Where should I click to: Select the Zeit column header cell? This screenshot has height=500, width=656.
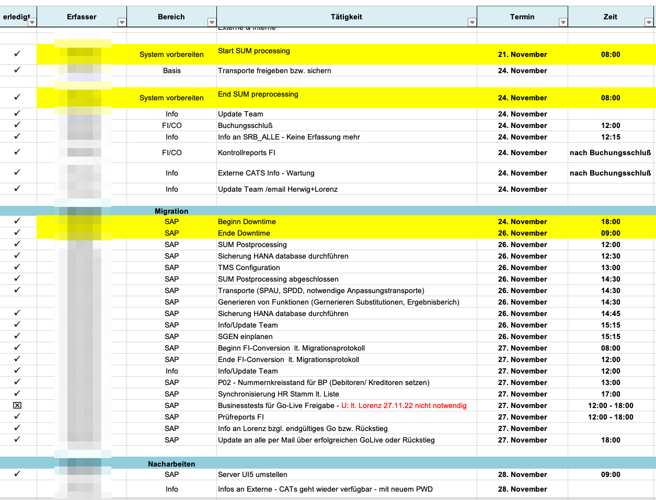coord(611,17)
